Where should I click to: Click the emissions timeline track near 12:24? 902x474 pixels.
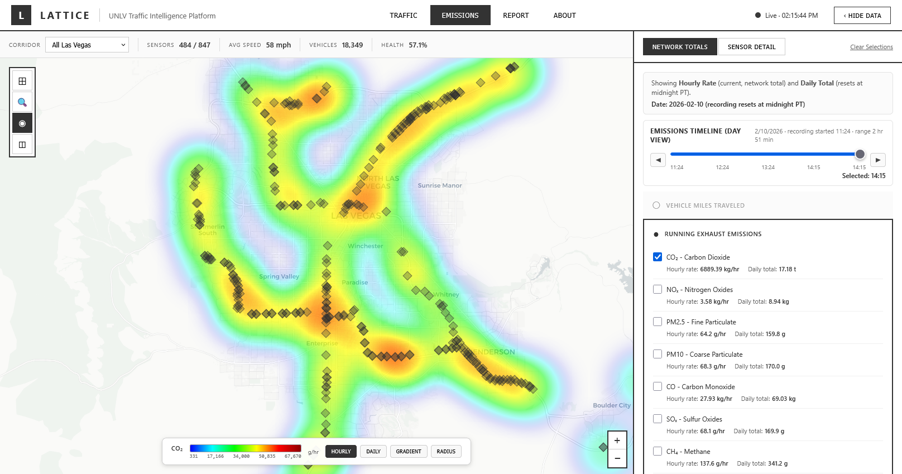pyautogui.click(x=722, y=154)
